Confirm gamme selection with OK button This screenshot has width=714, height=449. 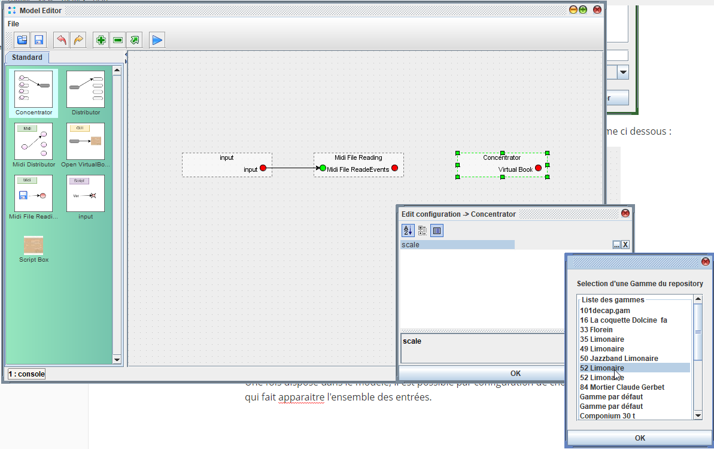coord(639,438)
